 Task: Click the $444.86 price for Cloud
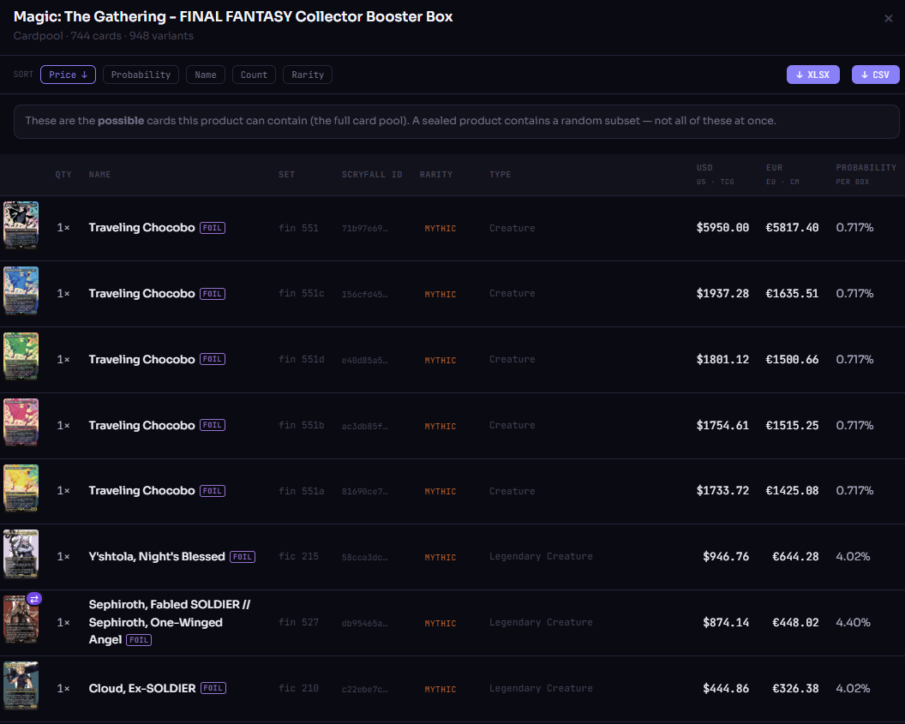coord(726,688)
